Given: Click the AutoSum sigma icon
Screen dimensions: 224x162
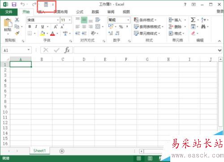Looking at the screenshot, I should click(193, 20).
